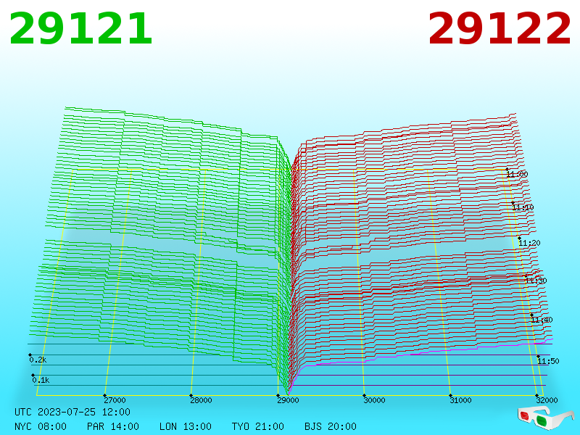Click the LON 13:00 time label

pos(186,426)
